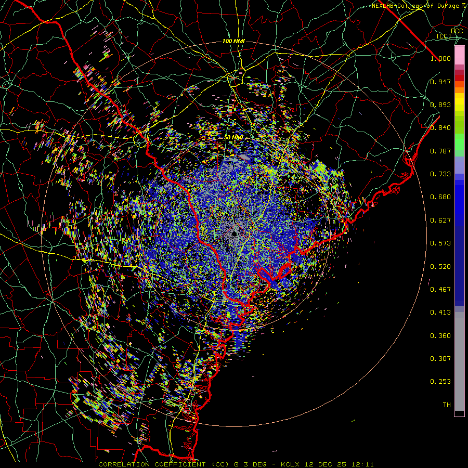The height and width of the screenshot is (468, 468).
Task: Click the "0.733" scale value
Action: click(440, 174)
